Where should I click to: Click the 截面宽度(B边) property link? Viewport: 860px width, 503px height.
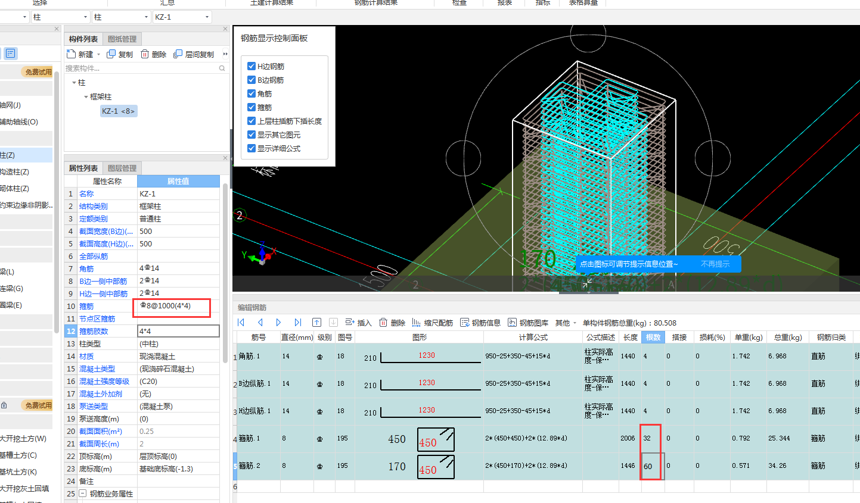(x=106, y=231)
